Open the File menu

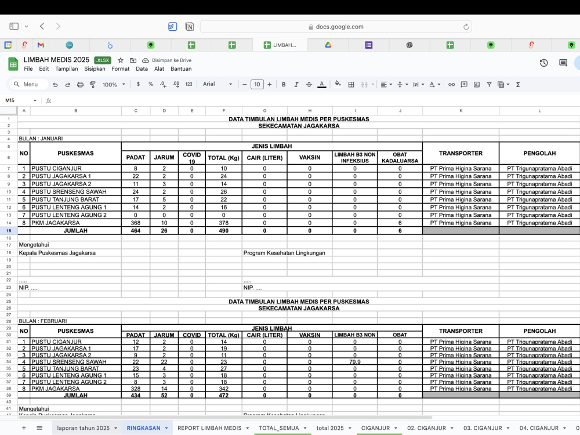28,69
